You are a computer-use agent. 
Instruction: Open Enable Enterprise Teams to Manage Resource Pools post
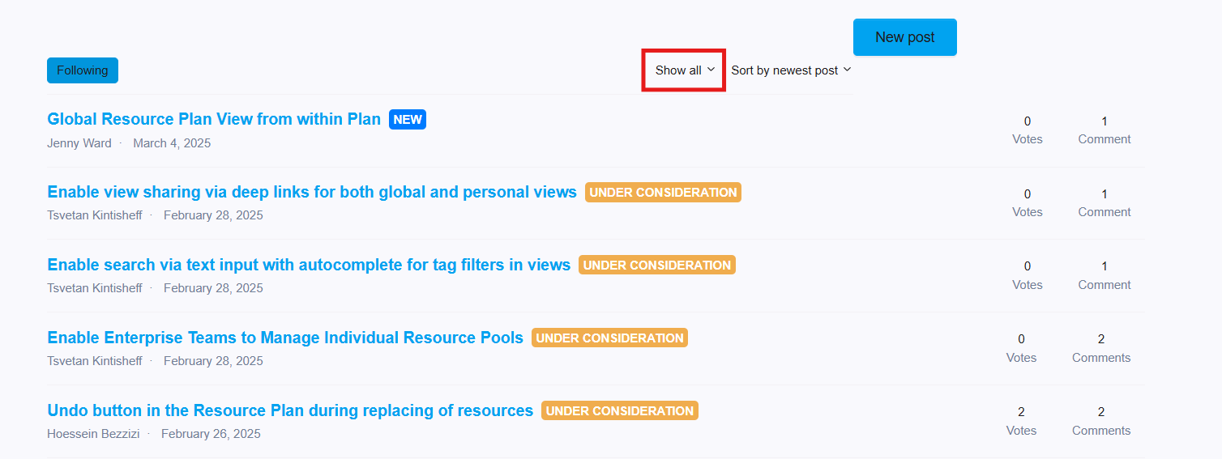coord(285,338)
